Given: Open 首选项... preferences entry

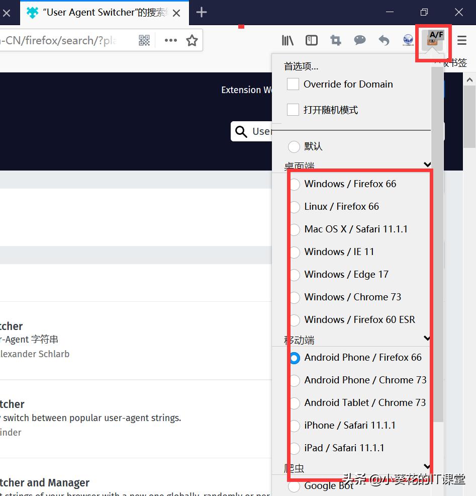Looking at the screenshot, I should [x=301, y=66].
